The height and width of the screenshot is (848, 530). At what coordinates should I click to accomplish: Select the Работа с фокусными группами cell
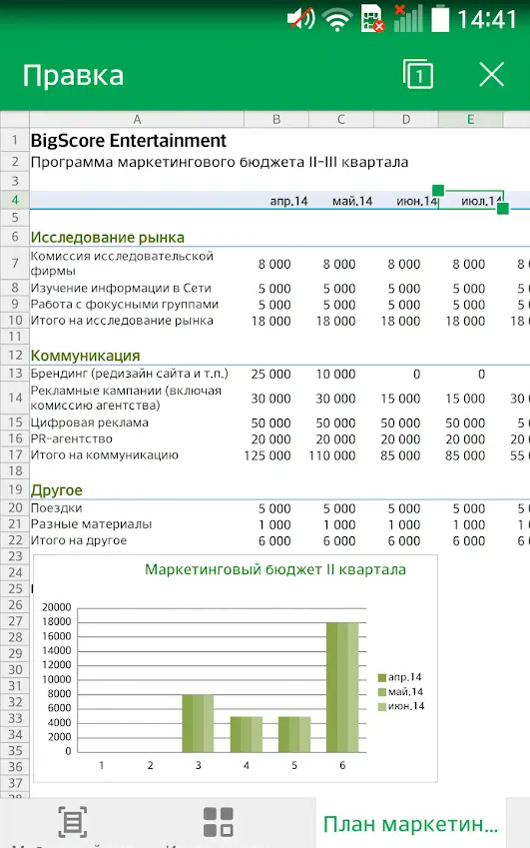(124, 304)
